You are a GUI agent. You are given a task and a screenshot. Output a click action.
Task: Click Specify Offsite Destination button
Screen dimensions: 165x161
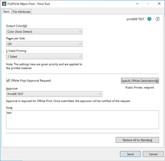pyautogui.click(x=140, y=81)
